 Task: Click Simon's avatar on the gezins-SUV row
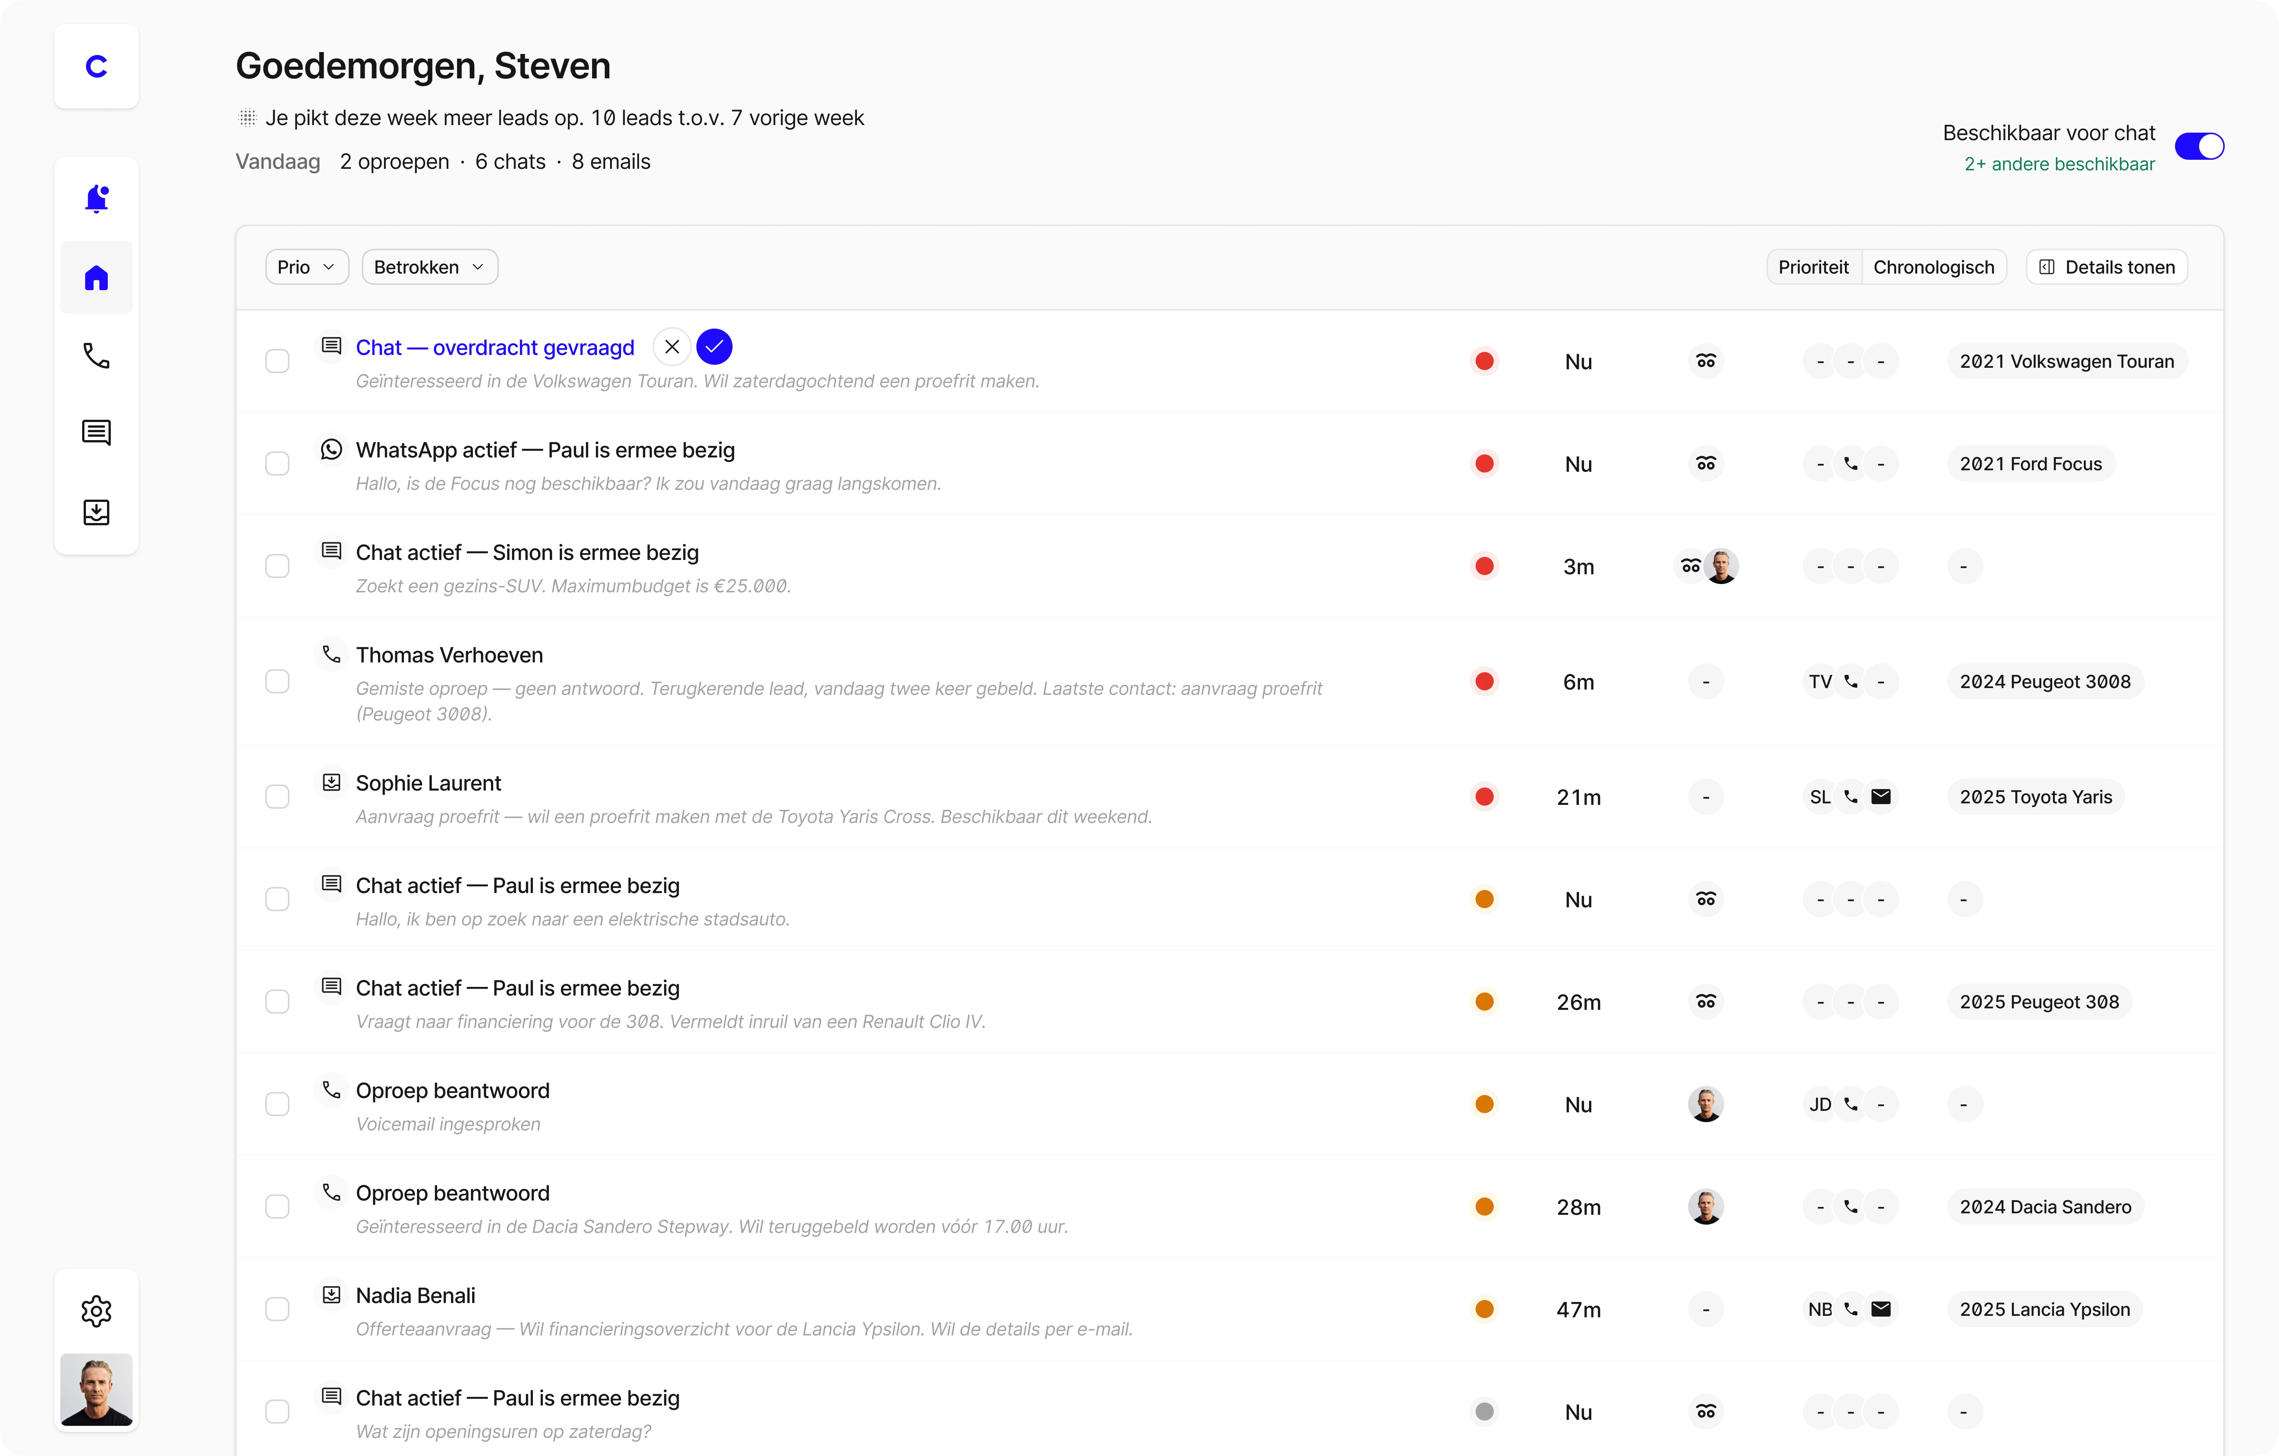pyautogui.click(x=1722, y=566)
